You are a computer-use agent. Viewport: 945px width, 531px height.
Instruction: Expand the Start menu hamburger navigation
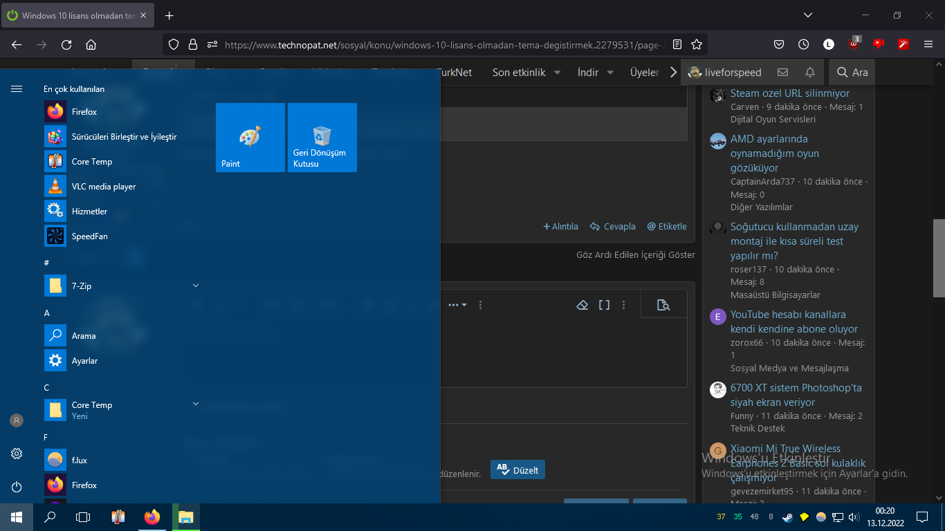(x=17, y=89)
